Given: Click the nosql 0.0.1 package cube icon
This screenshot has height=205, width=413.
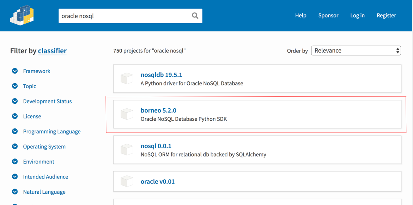Looking at the screenshot, I should pyautogui.click(x=127, y=150).
